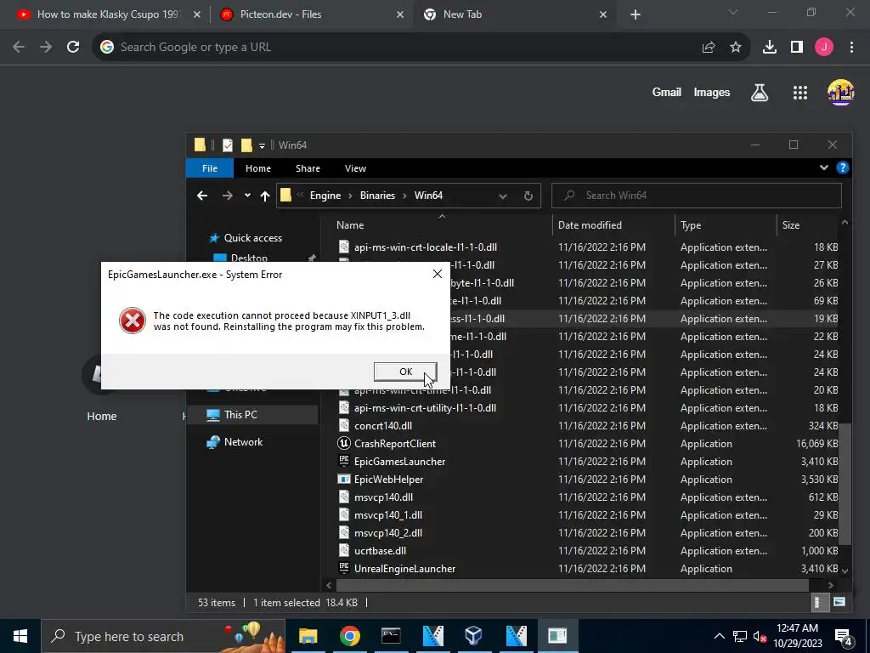This screenshot has width=870, height=653.
Task: Open Chrome downloads icon
Action: [x=770, y=48]
